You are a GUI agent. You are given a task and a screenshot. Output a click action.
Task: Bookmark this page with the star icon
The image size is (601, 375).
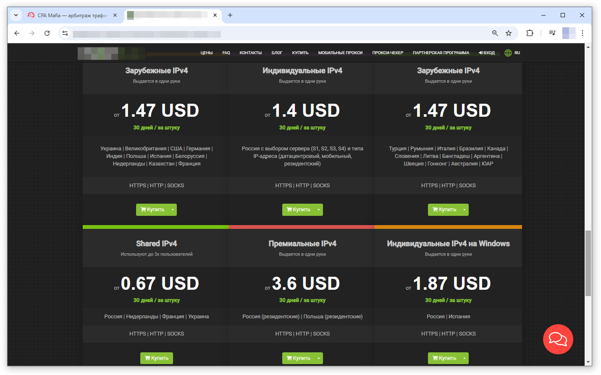pos(509,33)
